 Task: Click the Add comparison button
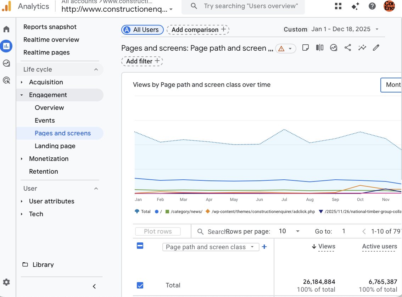(x=198, y=30)
